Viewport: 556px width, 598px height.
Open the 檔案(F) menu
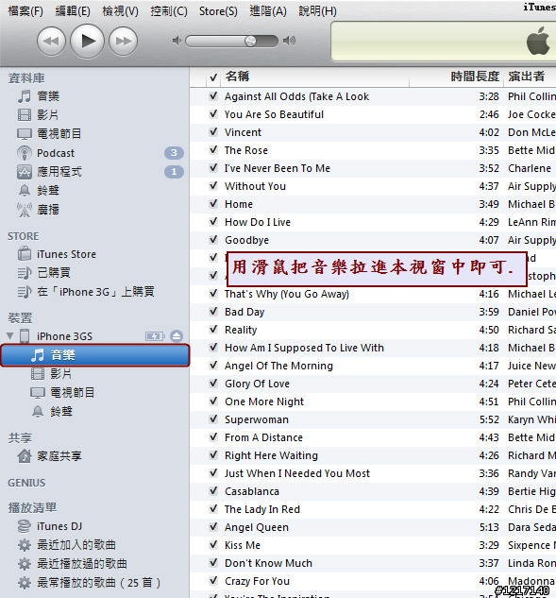coord(25,11)
